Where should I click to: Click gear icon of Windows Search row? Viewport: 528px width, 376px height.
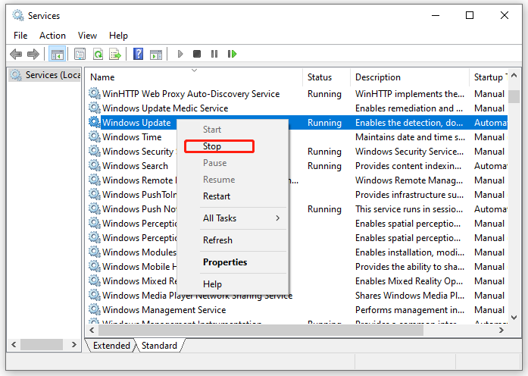point(95,165)
